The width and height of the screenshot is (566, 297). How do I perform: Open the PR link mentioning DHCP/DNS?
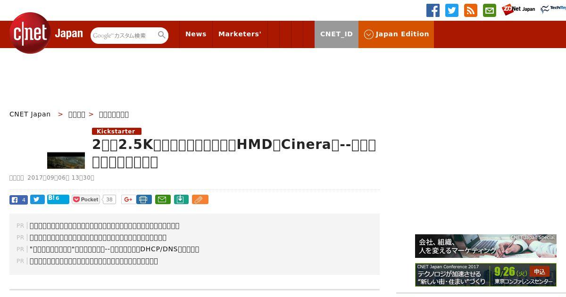[x=114, y=249]
